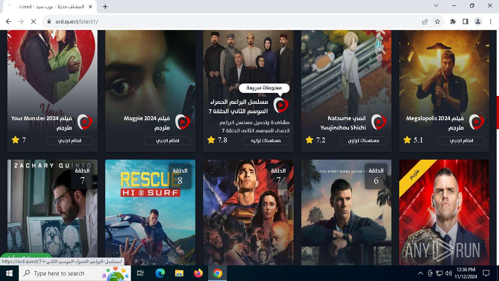499x281 pixels.
Task: Click the افلام اجنبي tag under Magpie
Action: tap(168, 140)
